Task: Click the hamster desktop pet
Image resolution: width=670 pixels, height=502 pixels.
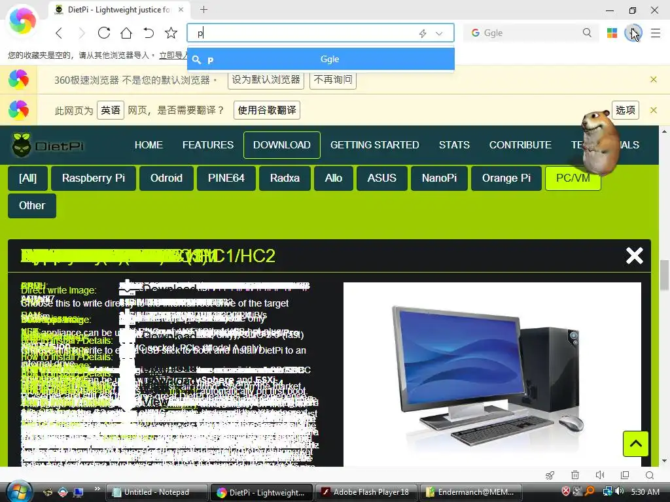Action: coord(600,142)
